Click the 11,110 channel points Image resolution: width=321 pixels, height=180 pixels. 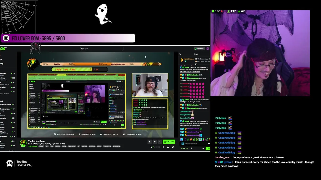(x=185, y=148)
